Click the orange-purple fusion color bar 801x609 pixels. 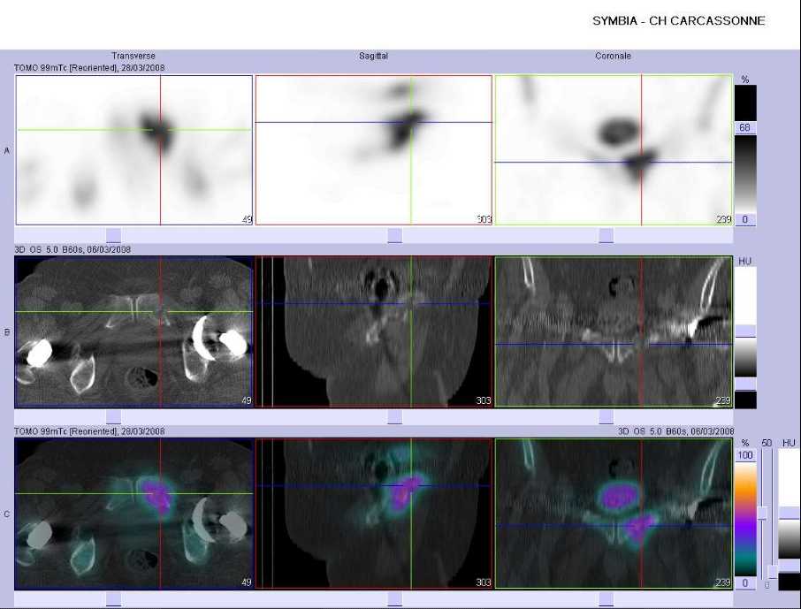point(745,519)
